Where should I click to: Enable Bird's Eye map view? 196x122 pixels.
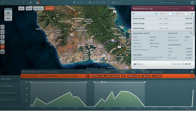[x=38, y=9]
